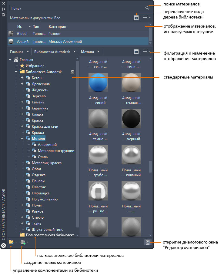
Task: Select the Обои category
Action: pyautogui.click(x=36, y=169)
